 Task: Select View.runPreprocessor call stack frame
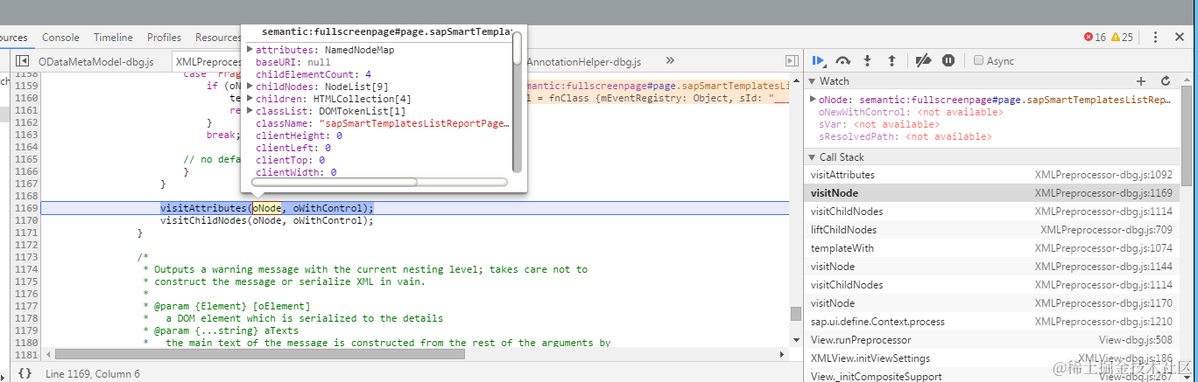point(991,340)
